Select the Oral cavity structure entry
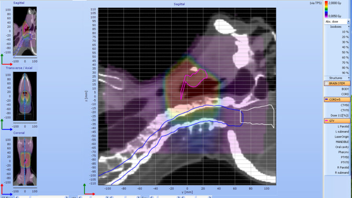 [341, 147]
